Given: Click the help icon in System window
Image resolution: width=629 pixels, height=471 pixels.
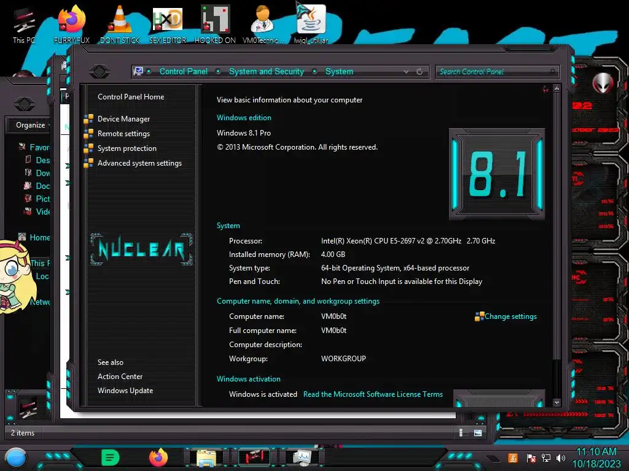Looking at the screenshot, I should (545, 89).
